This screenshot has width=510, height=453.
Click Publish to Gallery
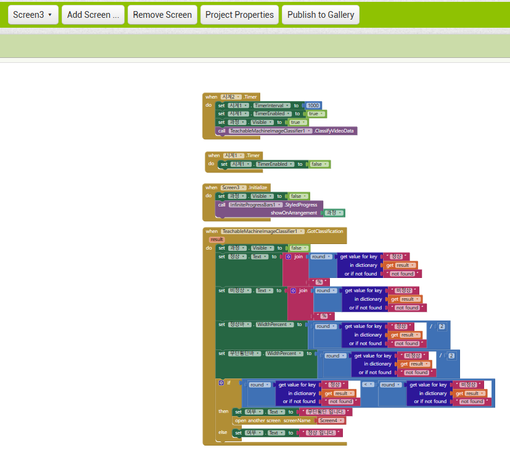pyautogui.click(x=320, y=14)
